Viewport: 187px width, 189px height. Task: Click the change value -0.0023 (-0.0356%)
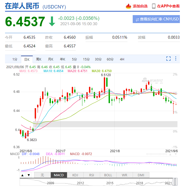[x=79, y=18]
